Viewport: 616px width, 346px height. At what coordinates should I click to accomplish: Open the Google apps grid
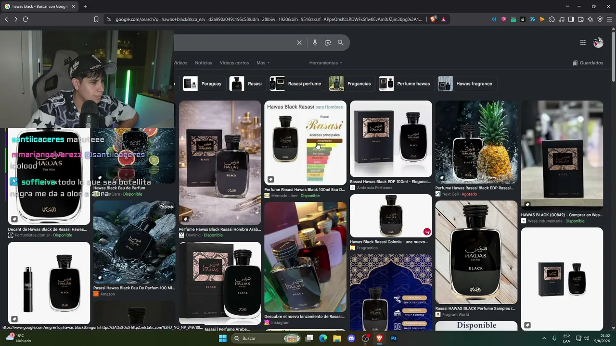[x=583, y=43]
